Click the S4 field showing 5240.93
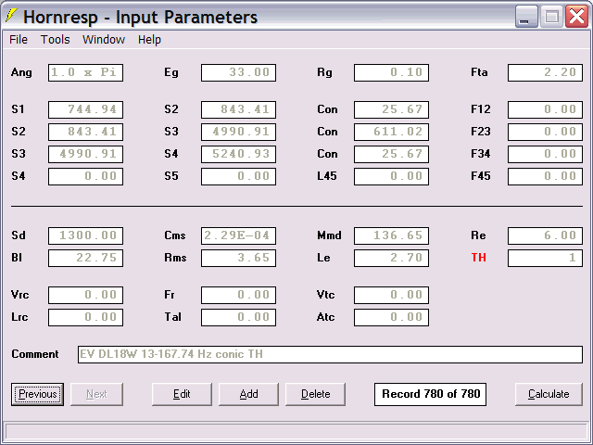Viewport: 593px width, 445px height. click(x=239, y=155)
